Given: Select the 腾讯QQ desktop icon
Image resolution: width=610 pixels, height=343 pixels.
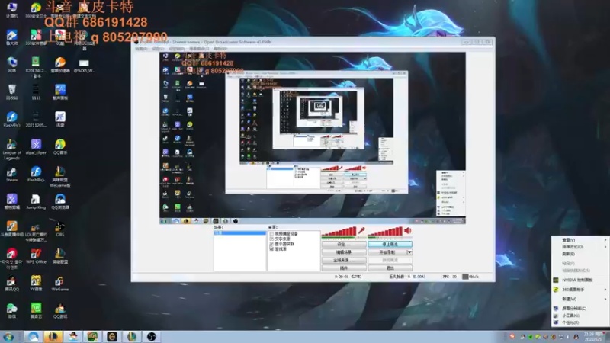Looking at the screenshot, I should pyautogui.click(x=11, y=284).
